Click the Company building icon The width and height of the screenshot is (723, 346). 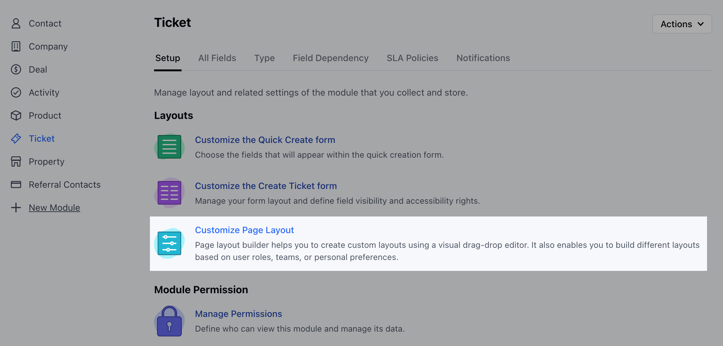pyautogui.click(x=16, y=46)
